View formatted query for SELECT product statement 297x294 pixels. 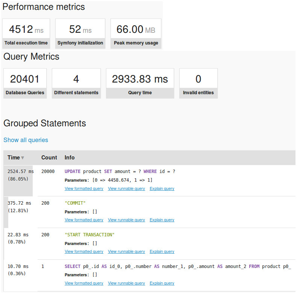coord(84,283)
